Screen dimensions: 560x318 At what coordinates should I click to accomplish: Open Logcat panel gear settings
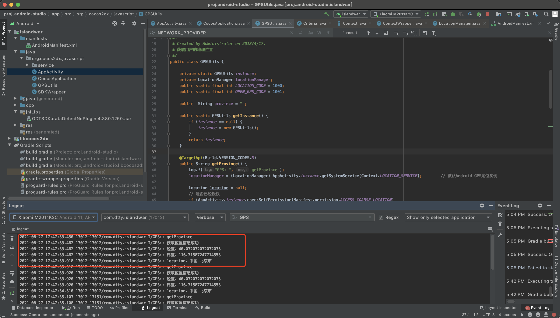pyautogui.click(x=482, y=206)
